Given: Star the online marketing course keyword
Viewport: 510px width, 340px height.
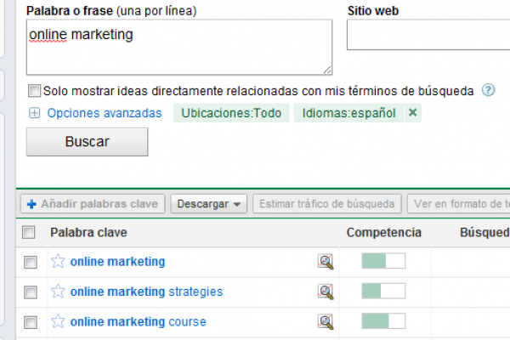Looking at the screenshot, I should [59, 321].
